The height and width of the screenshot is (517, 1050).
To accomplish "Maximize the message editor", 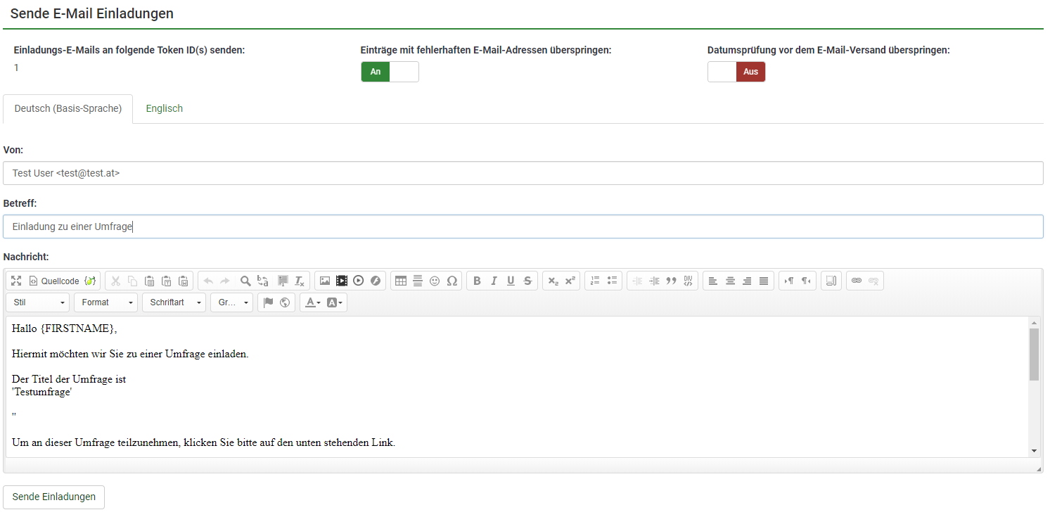I will coord(16,281).
